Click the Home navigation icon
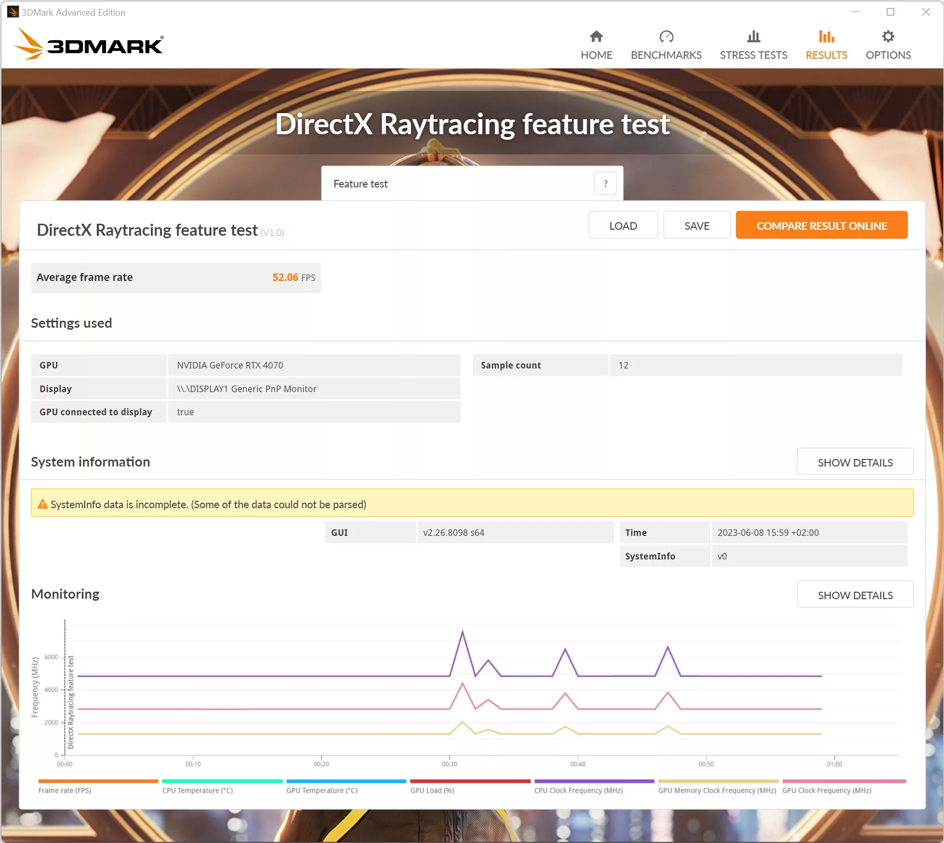944x843 pixels. coord(596,36)
